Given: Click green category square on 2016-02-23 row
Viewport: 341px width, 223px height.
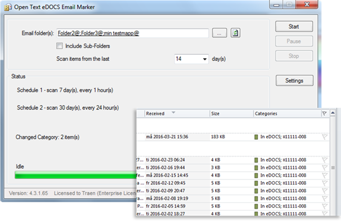Looking at the screenshot, I should click(256, 160).
